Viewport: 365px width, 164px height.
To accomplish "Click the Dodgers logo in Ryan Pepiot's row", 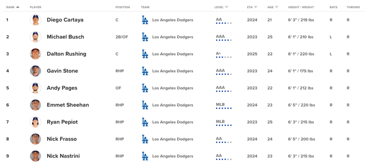I will 145,122.
